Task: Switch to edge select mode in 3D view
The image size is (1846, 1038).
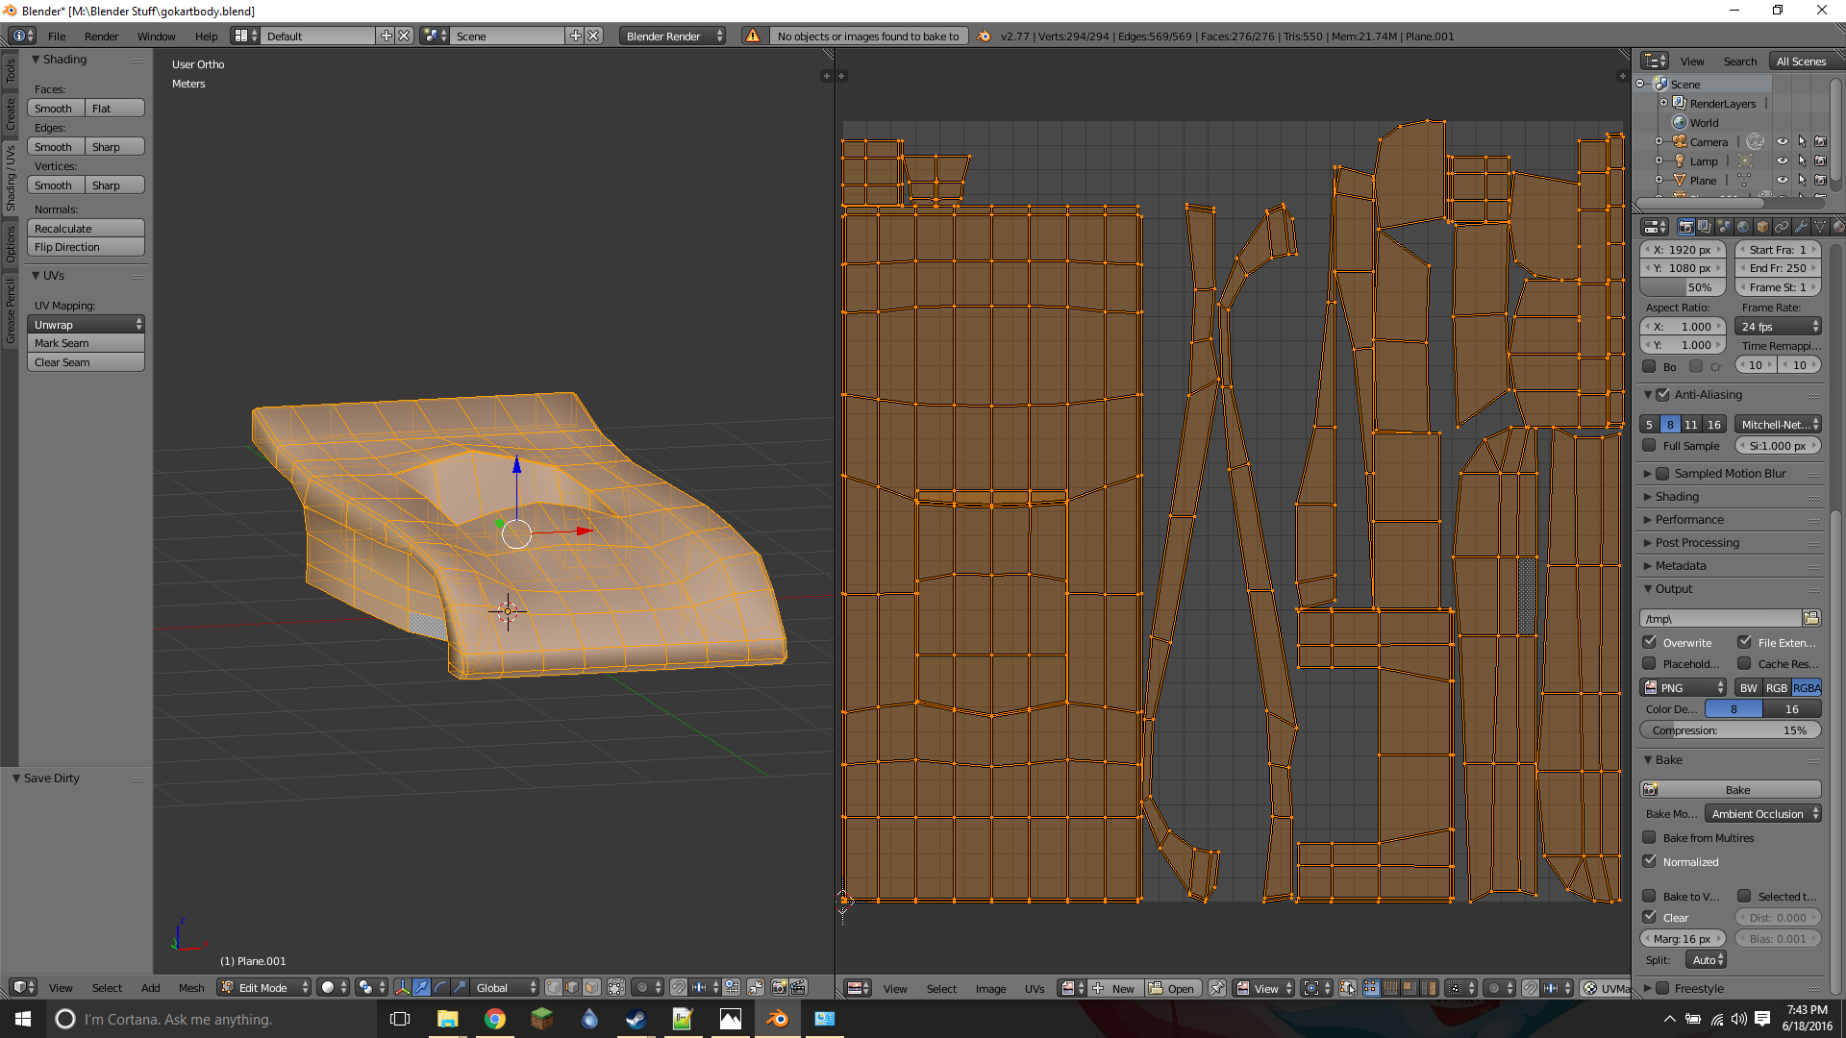Action: (x=572, y=987)
